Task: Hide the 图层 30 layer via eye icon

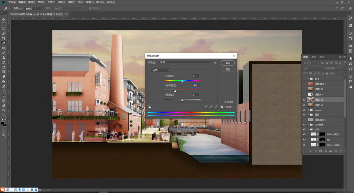Action: 304,105
